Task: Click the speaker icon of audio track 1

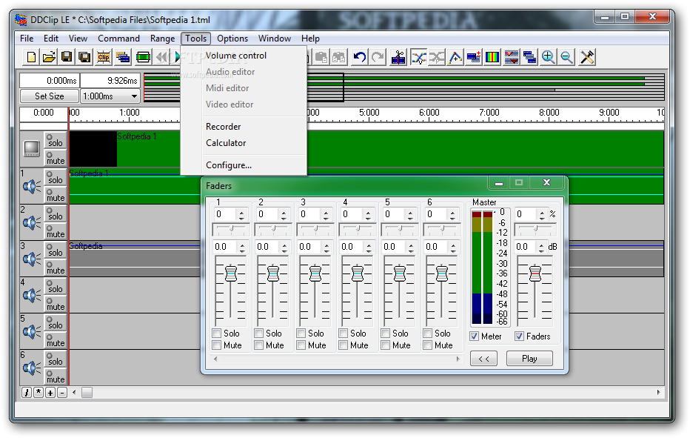Action: [x=31, y=187]
